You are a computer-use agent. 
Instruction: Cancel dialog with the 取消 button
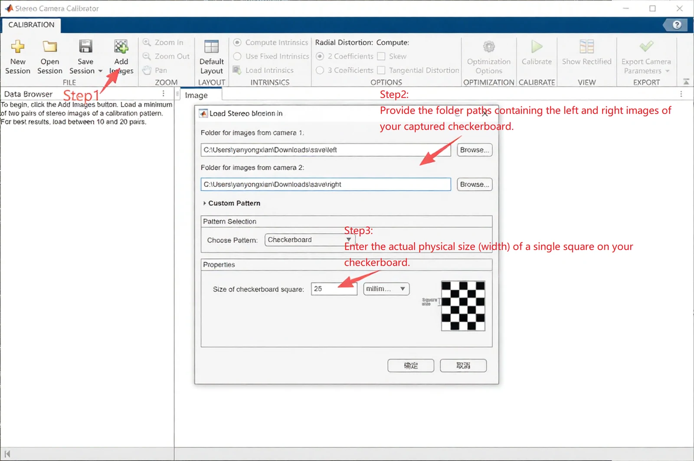pyautogui.click(x=463, y=366)
